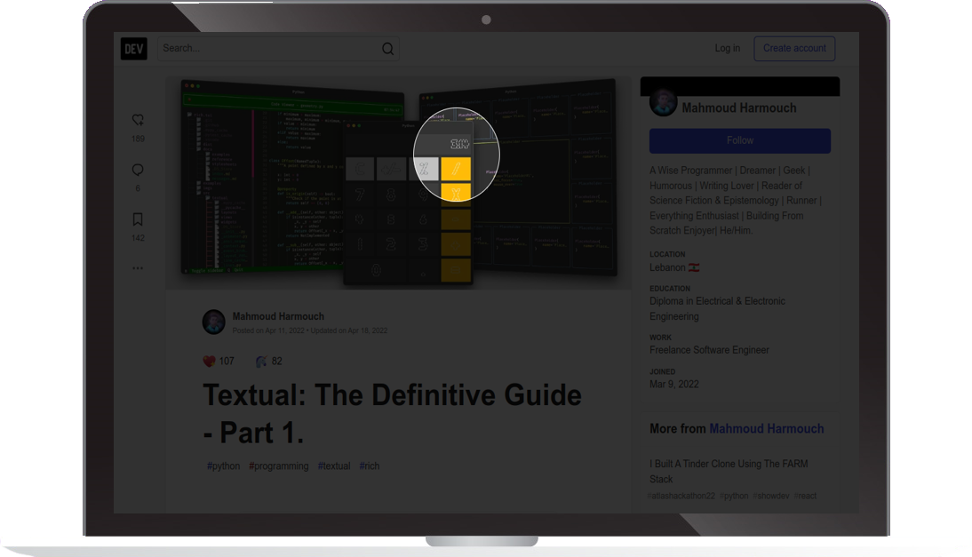Open the #showdev tag
Screen dimensions: 972x557
tap(771, 496)
